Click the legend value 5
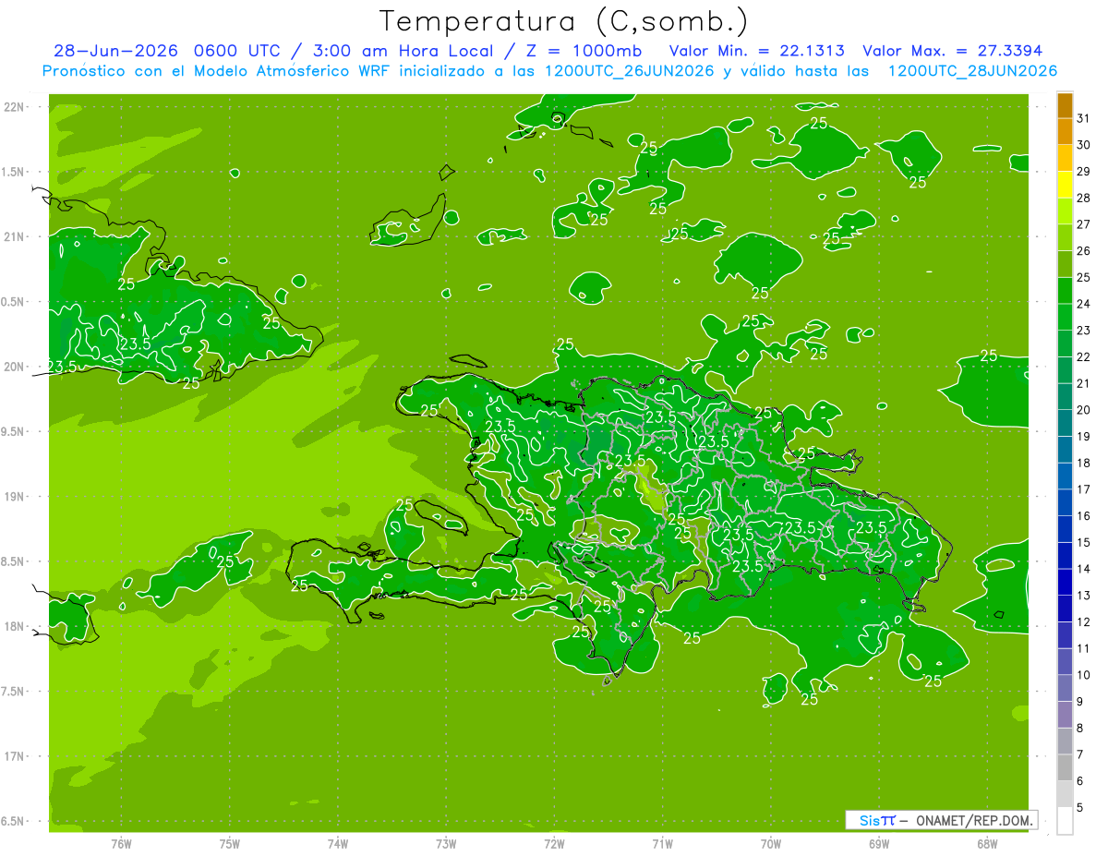The width and height of the screenshot is (1108, 856). click(1080, 808)
